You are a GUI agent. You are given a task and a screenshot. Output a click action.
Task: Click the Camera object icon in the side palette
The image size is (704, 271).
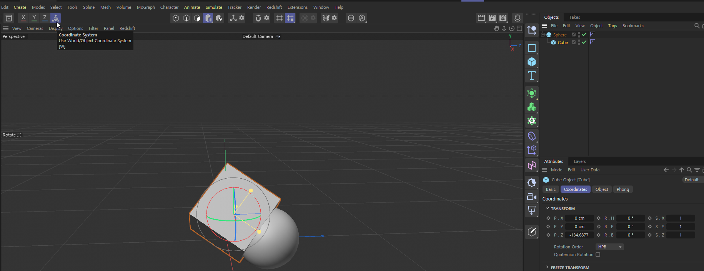(x=532, y=197)
